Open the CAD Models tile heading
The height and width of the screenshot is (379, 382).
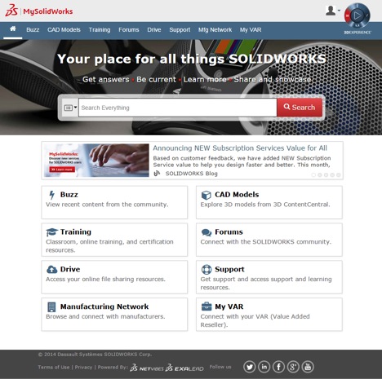[237, 195]
